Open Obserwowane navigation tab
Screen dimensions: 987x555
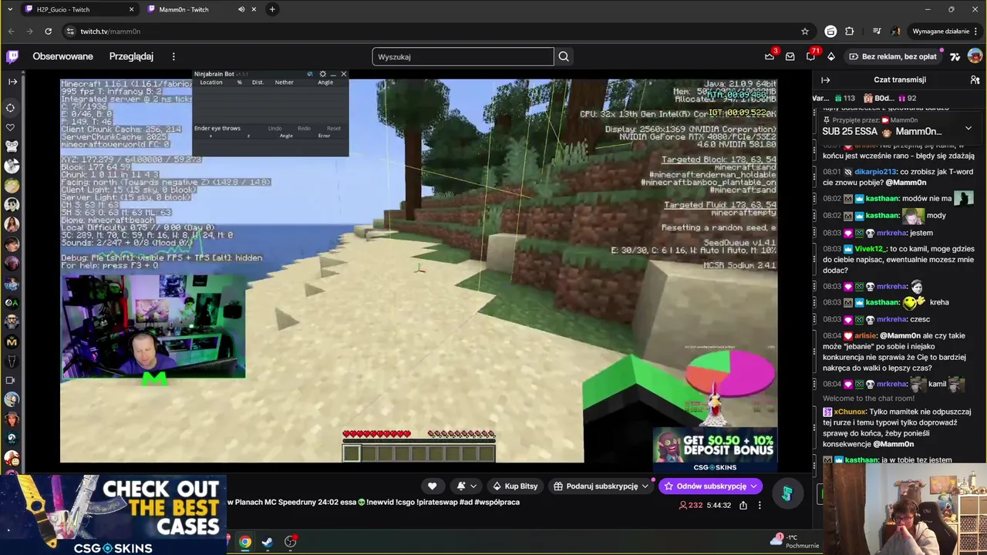(x=62, y=56)
